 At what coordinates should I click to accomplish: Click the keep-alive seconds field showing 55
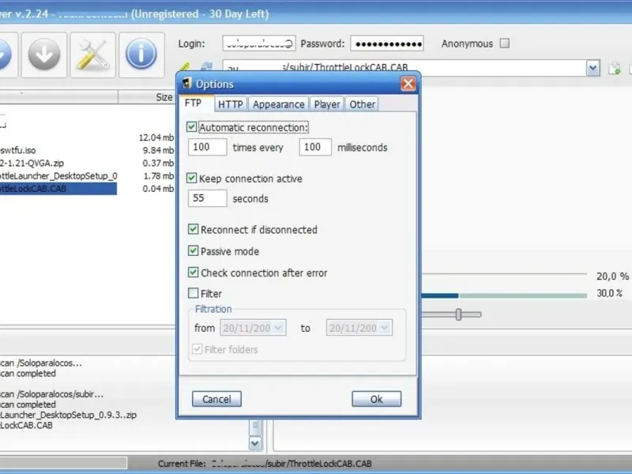(x=207, y=198)
